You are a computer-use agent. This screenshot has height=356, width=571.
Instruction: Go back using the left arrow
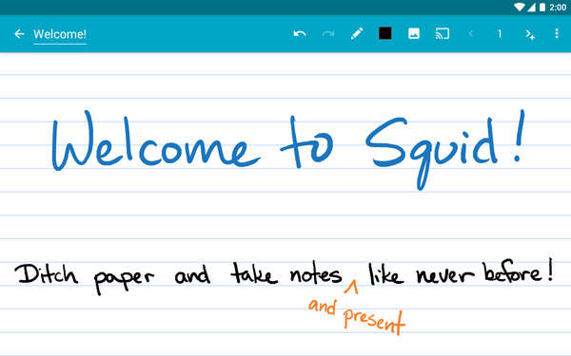pyautogui.click(x=19, y=34)
